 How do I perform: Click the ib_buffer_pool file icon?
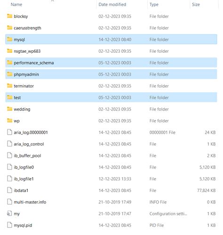click(9, 155)
